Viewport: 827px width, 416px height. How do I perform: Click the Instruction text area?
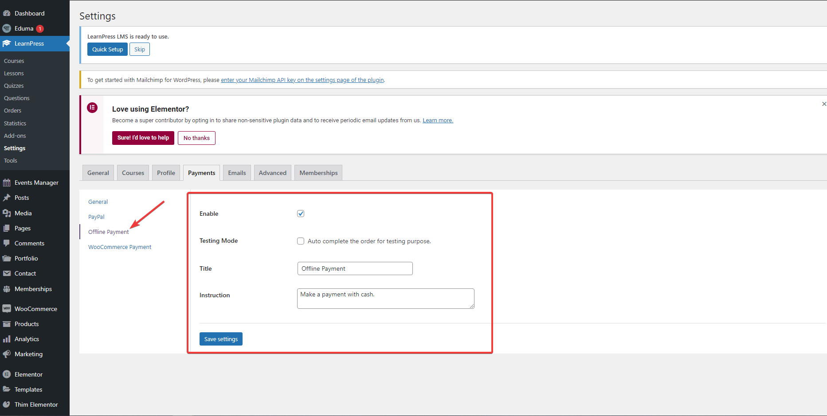pos(386,299)
